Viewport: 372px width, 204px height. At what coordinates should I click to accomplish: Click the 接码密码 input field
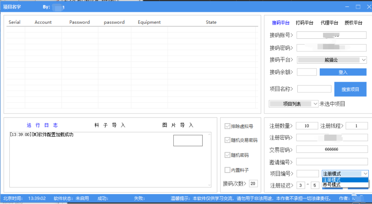pyautogui.click(x=332, y=48)
